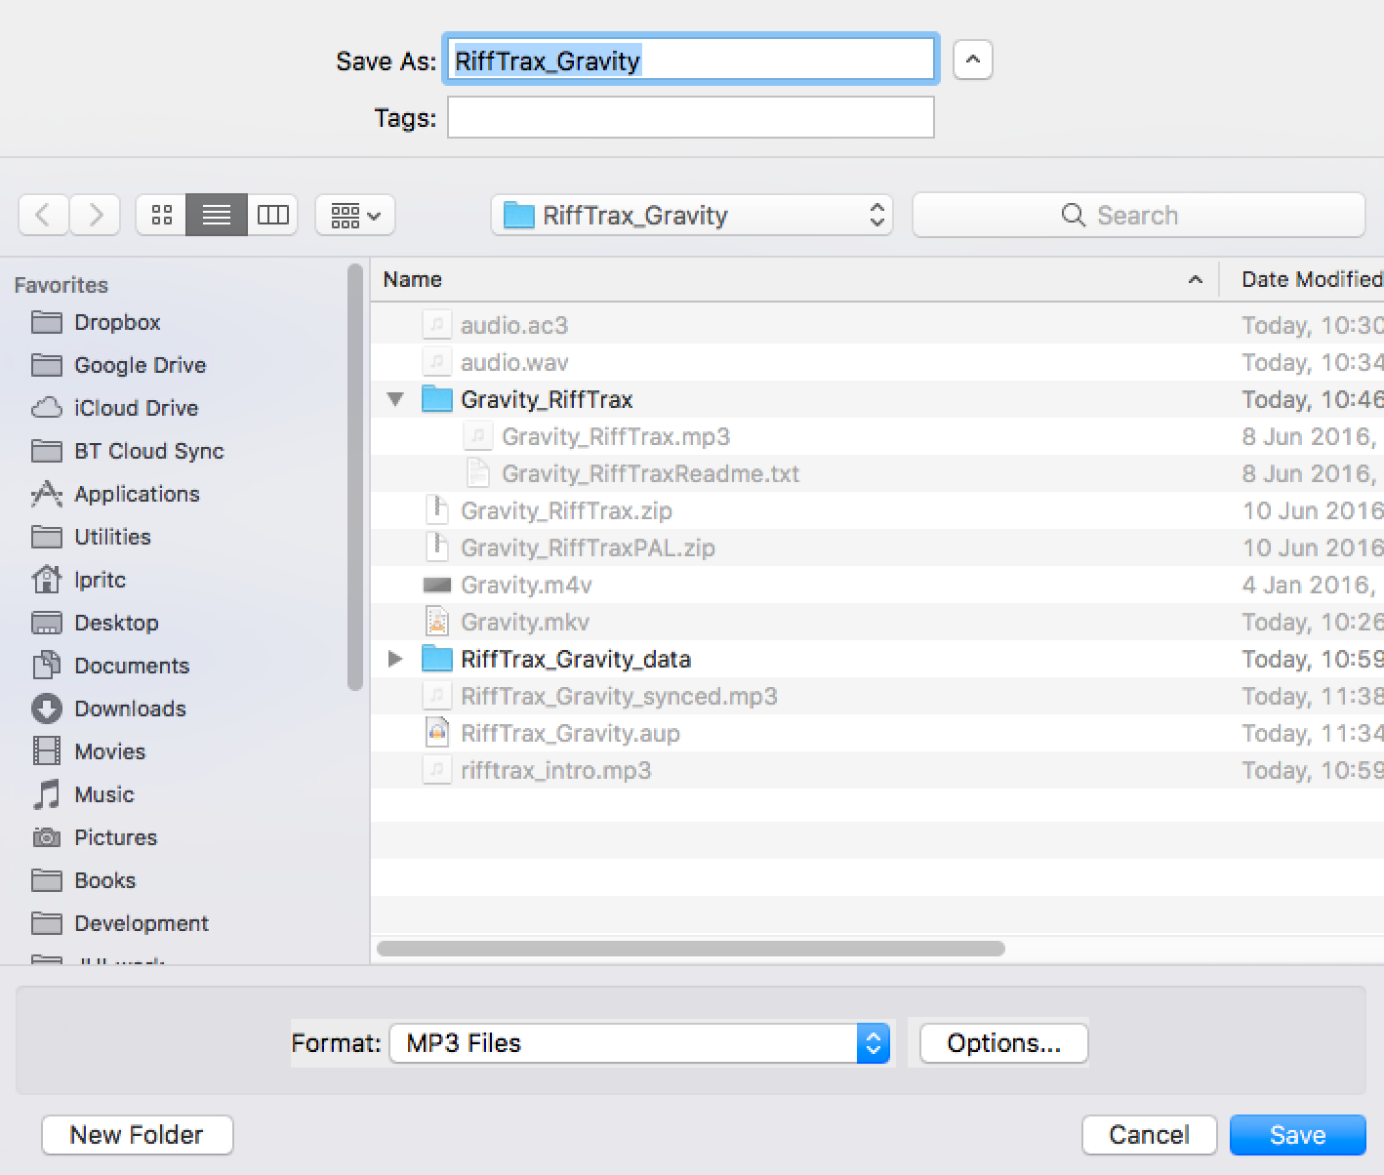Viewport: 1384px width, 1175px height.
Task: Open Downloads in sidebar
Action: (108, 709)
